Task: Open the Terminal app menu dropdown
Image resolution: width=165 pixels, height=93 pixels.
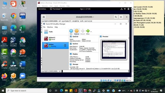Action: (56, 9)
